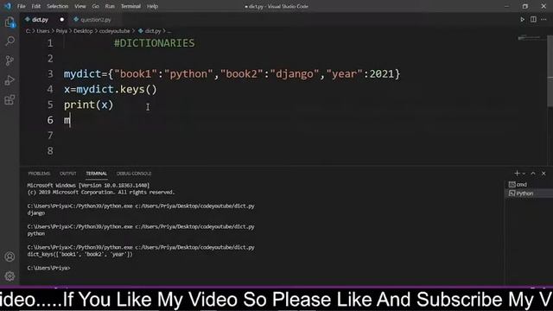
Task: Click the Users breadcrumb segment
Action: pos(43,31)
